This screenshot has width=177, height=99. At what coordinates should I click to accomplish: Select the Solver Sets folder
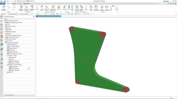point(10,41)
